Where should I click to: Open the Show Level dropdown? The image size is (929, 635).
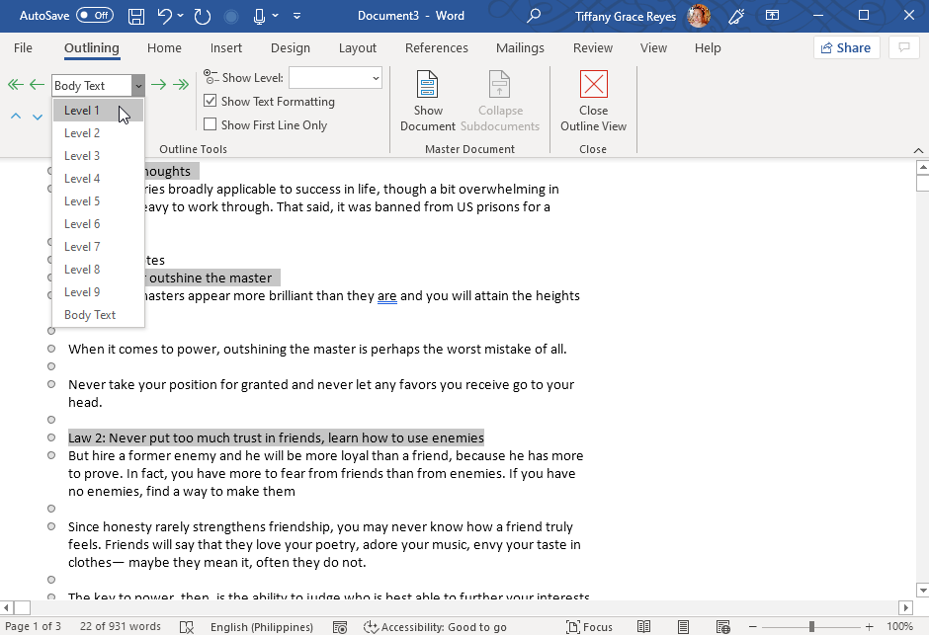coord(335,77)
